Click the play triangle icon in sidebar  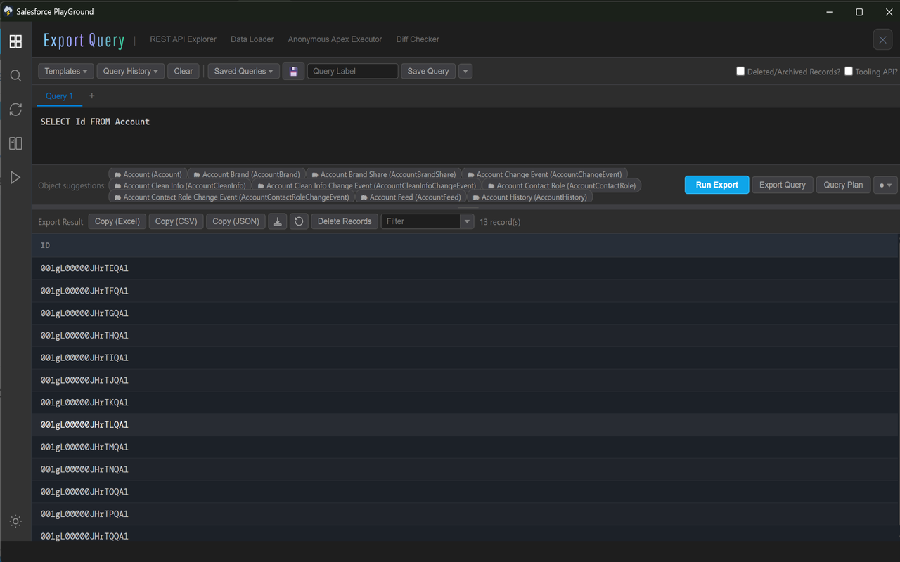(15, 178)
